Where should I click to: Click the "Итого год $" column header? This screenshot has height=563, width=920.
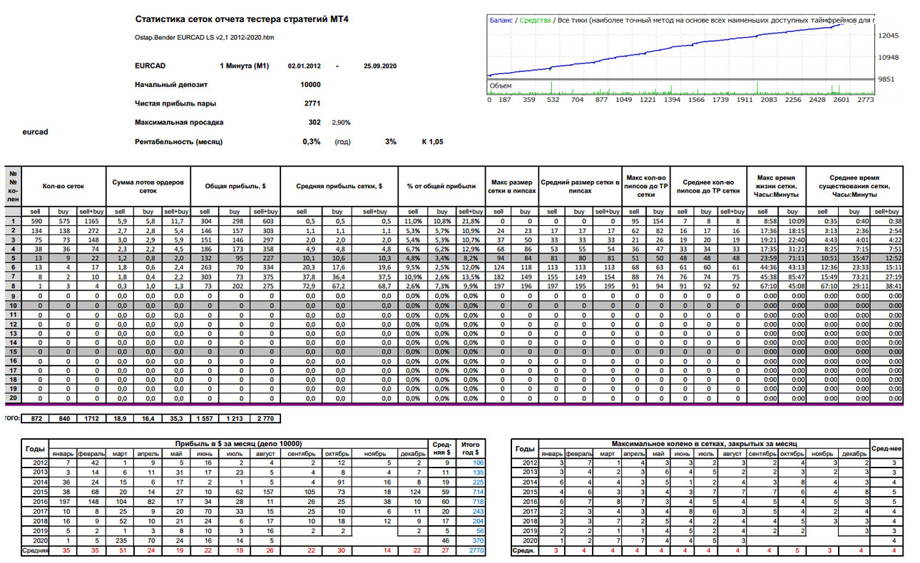click(x=470, y=447)
